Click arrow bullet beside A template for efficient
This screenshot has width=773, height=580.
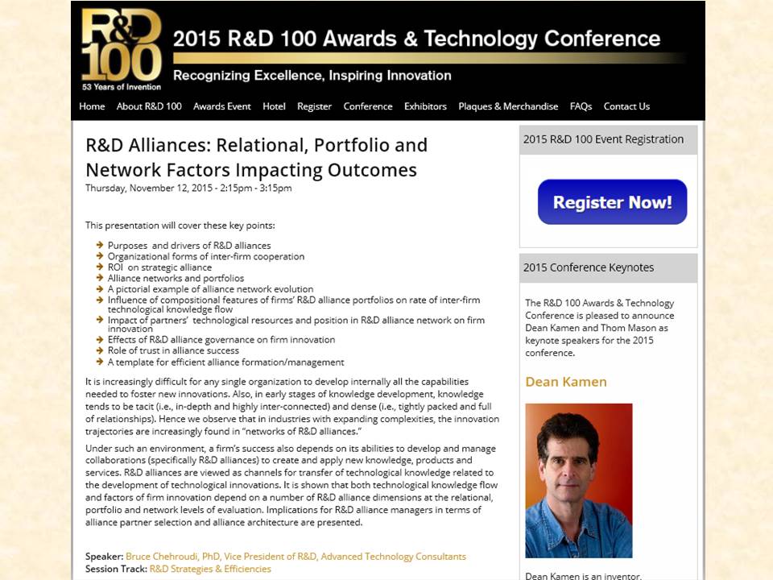click(100, 362)
